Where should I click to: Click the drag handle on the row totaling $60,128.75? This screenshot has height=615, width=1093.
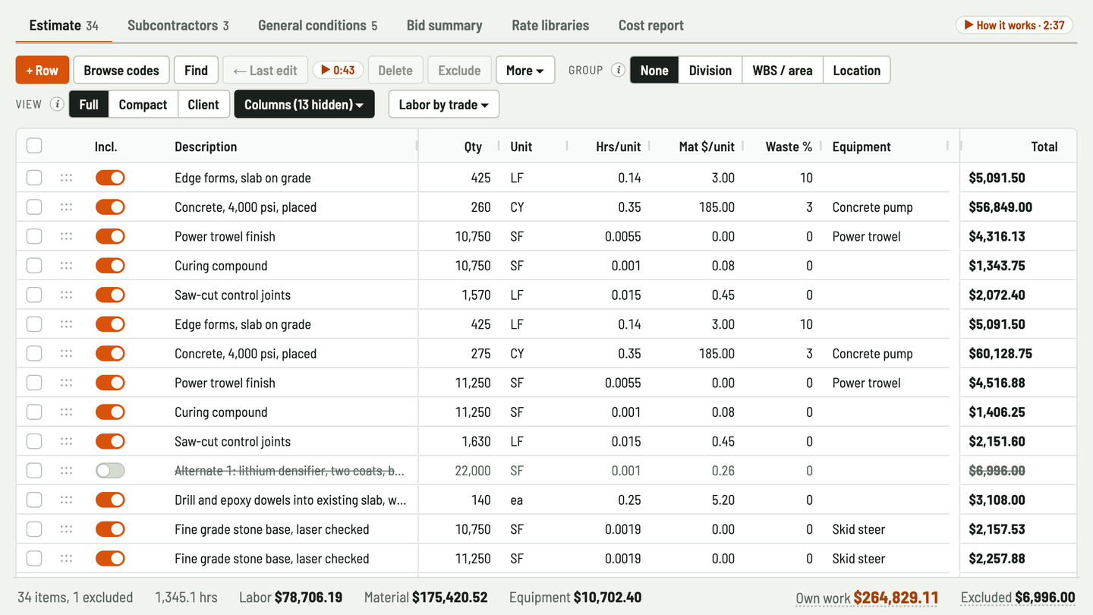tap(67, 354)
